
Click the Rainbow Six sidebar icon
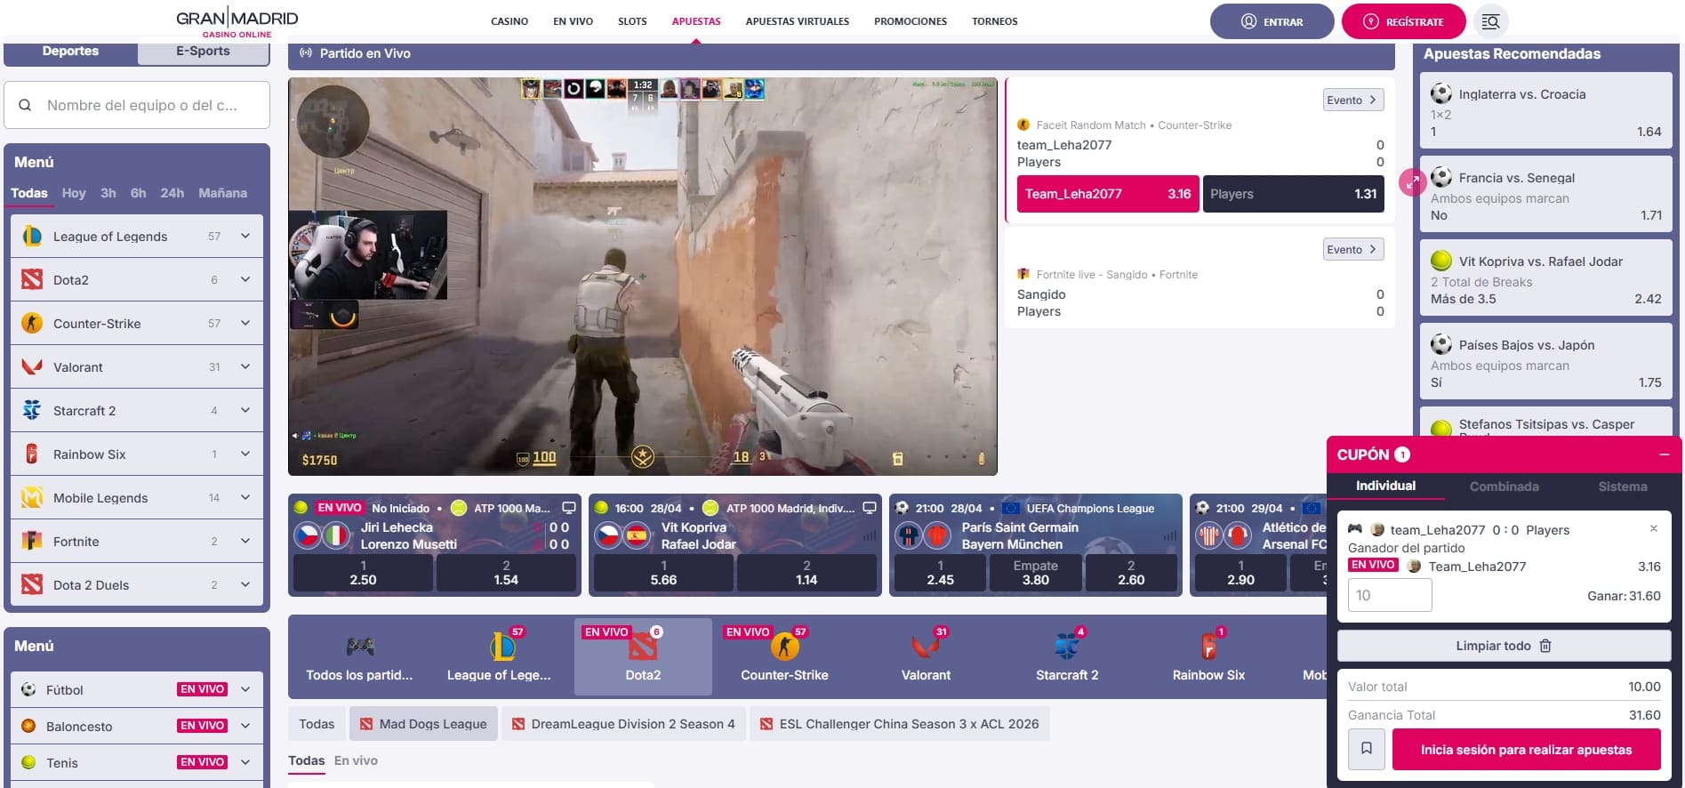(x=32, y=454)
